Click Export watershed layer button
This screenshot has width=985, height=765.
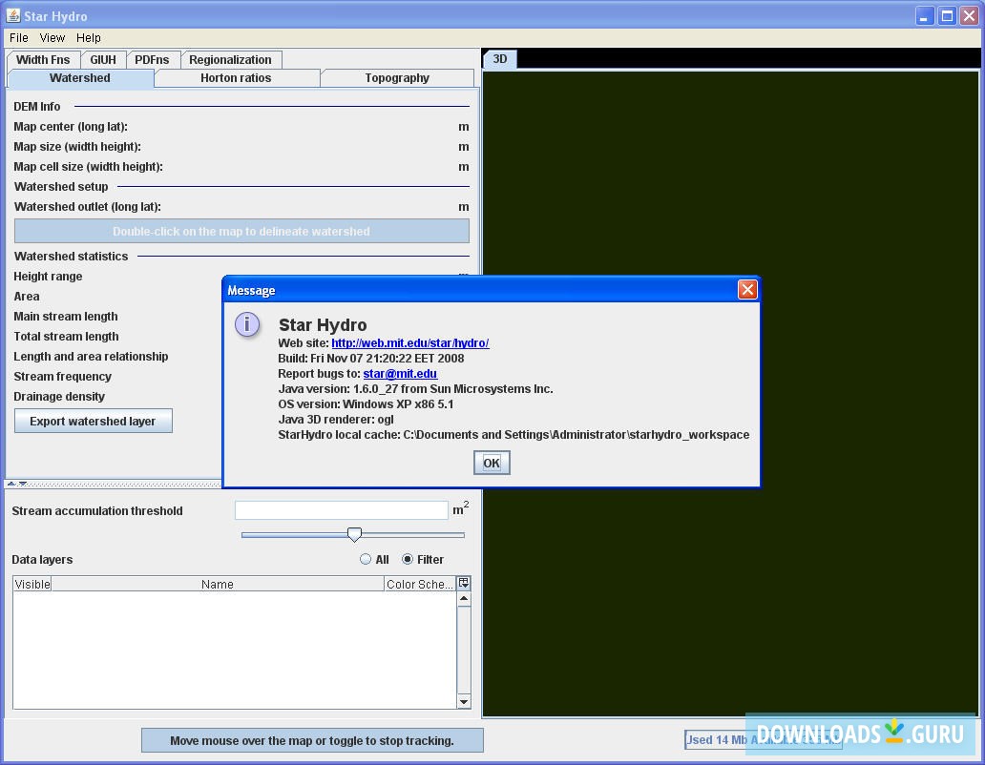pos(93,421)
